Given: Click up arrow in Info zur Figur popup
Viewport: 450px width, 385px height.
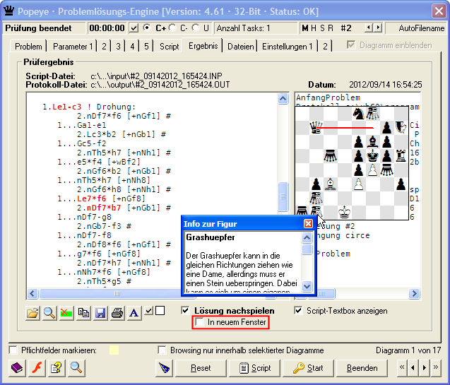Looking at the screenshot, I should [x=307, y=237].
